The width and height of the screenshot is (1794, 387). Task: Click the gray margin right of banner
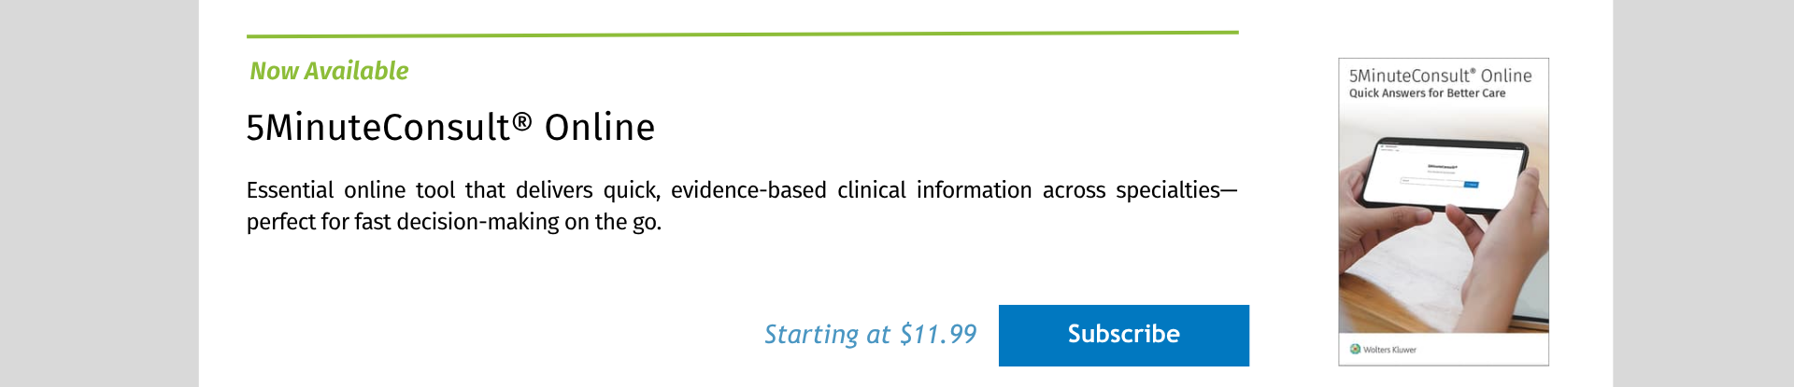pyautogui.click(x=1702, y=193)
